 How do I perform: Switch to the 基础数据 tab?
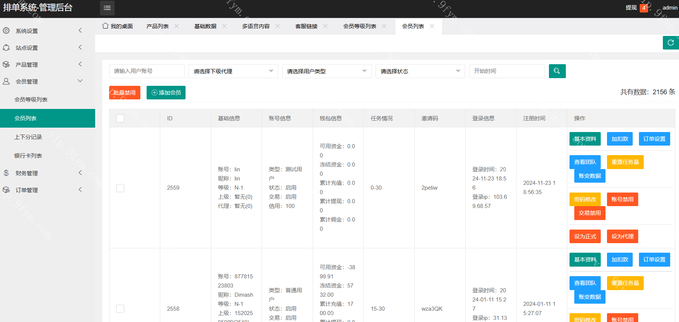(205, 26)
